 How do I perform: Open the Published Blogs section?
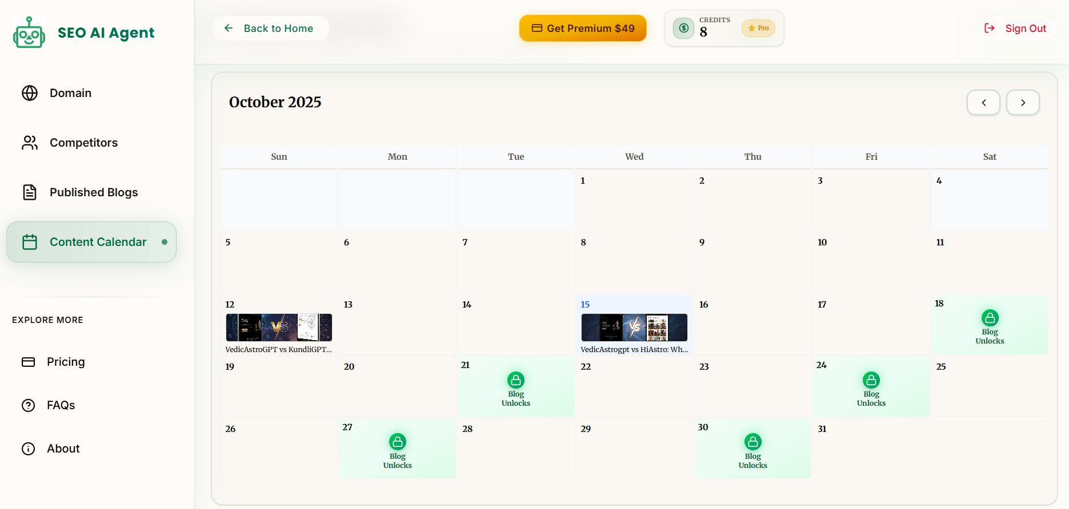[91, 192]
